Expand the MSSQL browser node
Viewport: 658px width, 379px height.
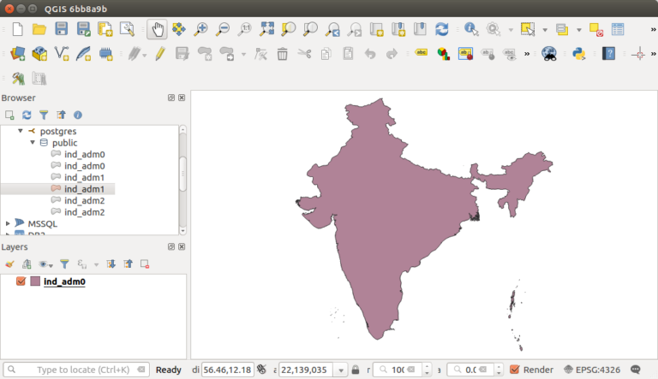(8, 223)
